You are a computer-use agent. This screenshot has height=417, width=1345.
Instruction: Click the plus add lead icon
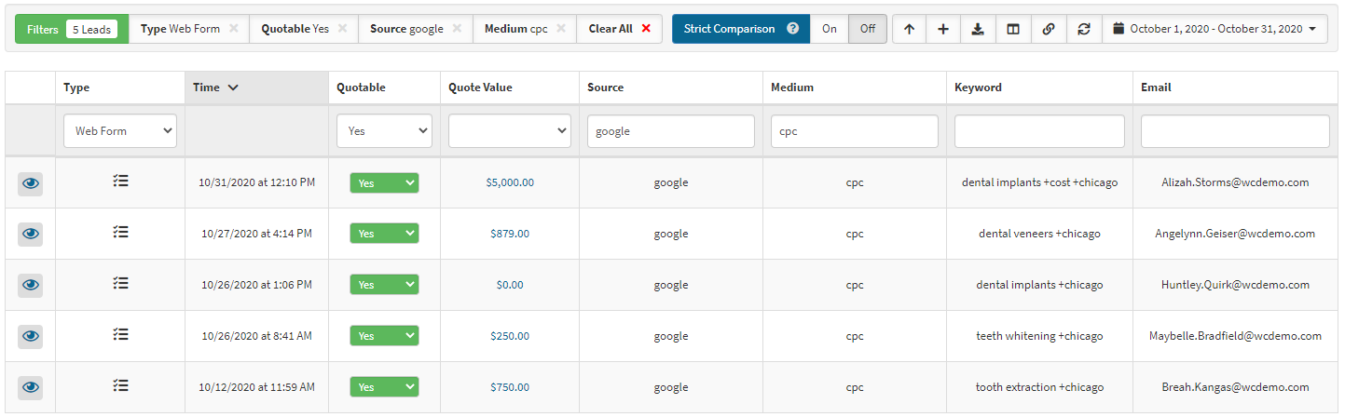943,29
